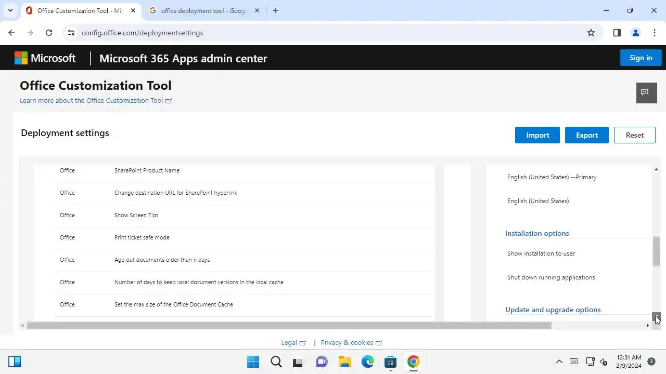Click the horizontal scrollbar left arrow

click(22, 325)
